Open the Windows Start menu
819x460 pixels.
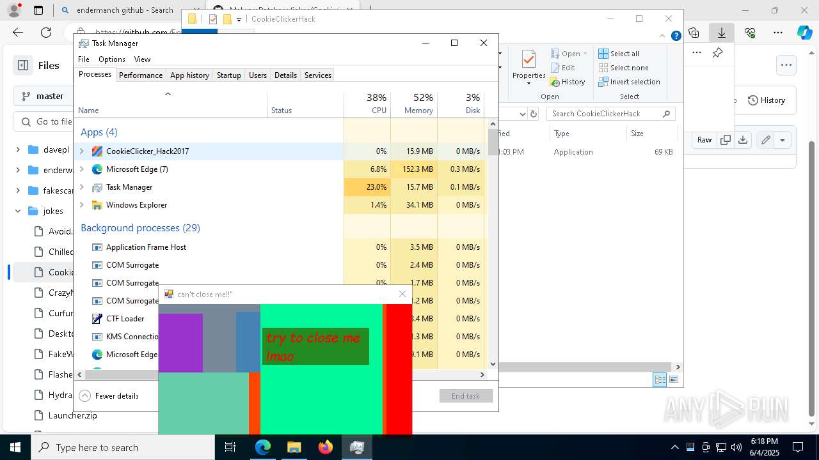coord(15,448)
